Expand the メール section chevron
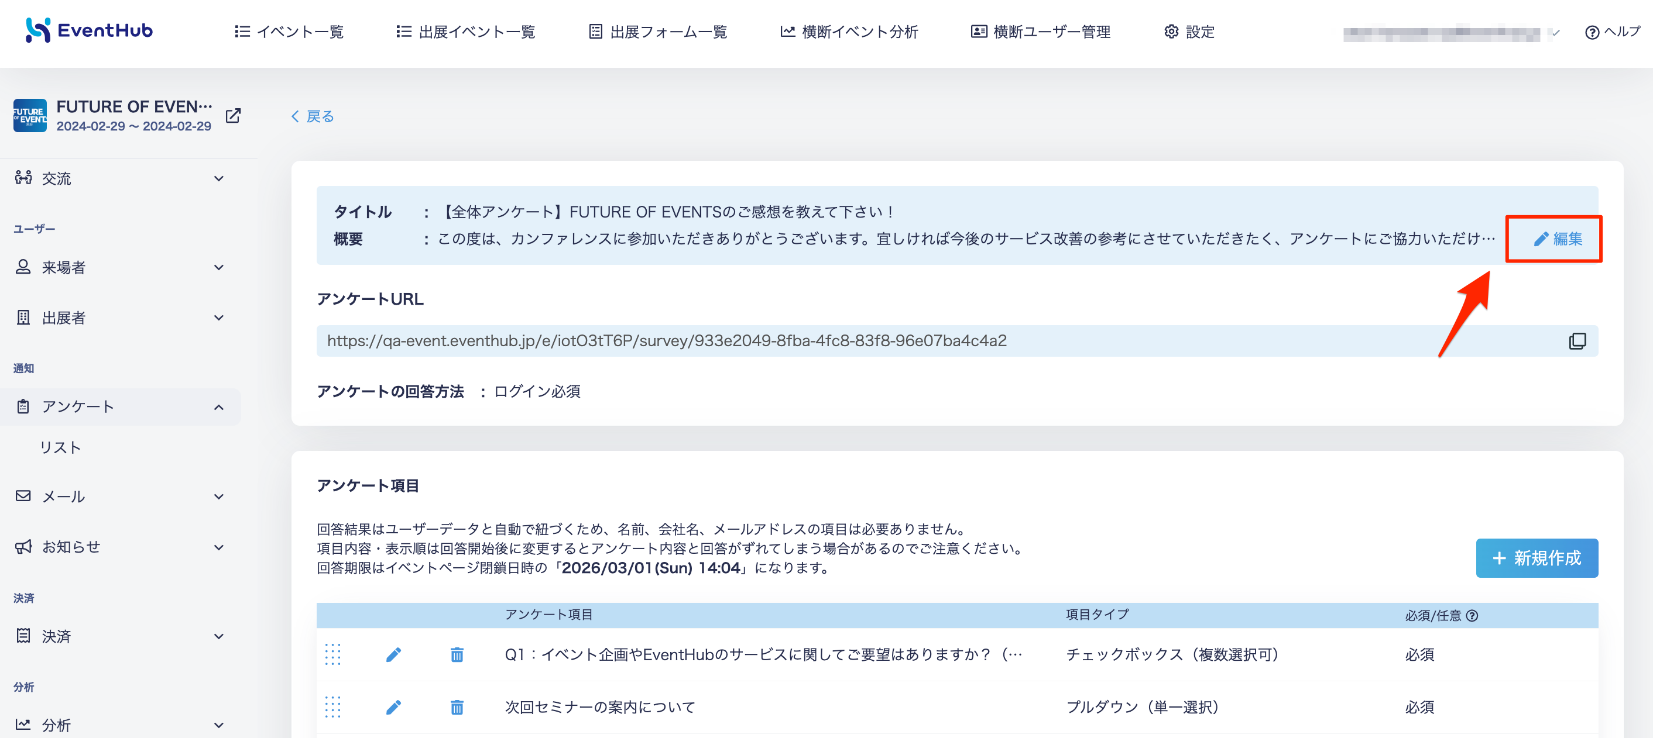Viewport: 1653px width, 738px height. (219, 496)
